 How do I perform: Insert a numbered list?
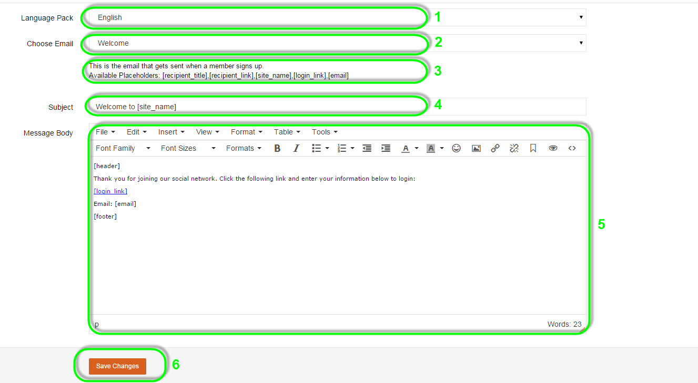[342, 149]
